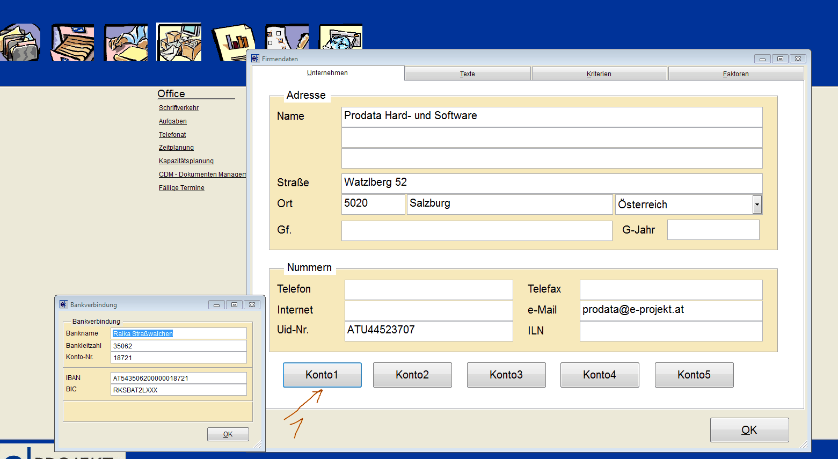Switch to the Unternehmen tab
Screen dimensions: 838x459
(x=327, y=73)
